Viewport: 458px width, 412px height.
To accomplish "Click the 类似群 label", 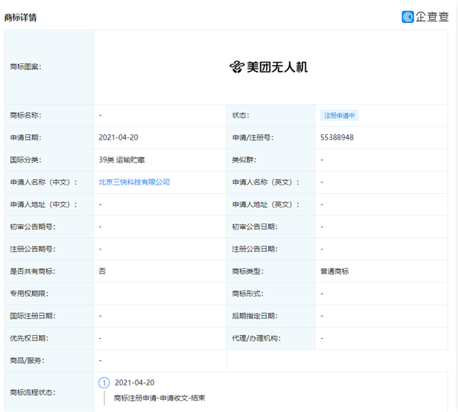I will pos(244,160).
